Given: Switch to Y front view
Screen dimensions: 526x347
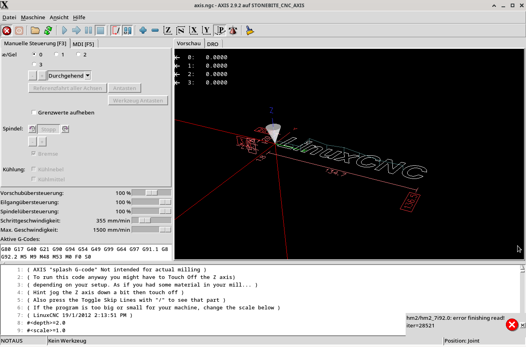Looking at the screenshot, I should point(207,30).
